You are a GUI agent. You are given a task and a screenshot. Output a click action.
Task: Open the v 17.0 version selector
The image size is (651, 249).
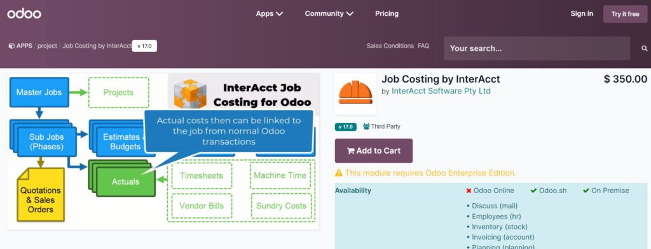click(x=144, y=46)
